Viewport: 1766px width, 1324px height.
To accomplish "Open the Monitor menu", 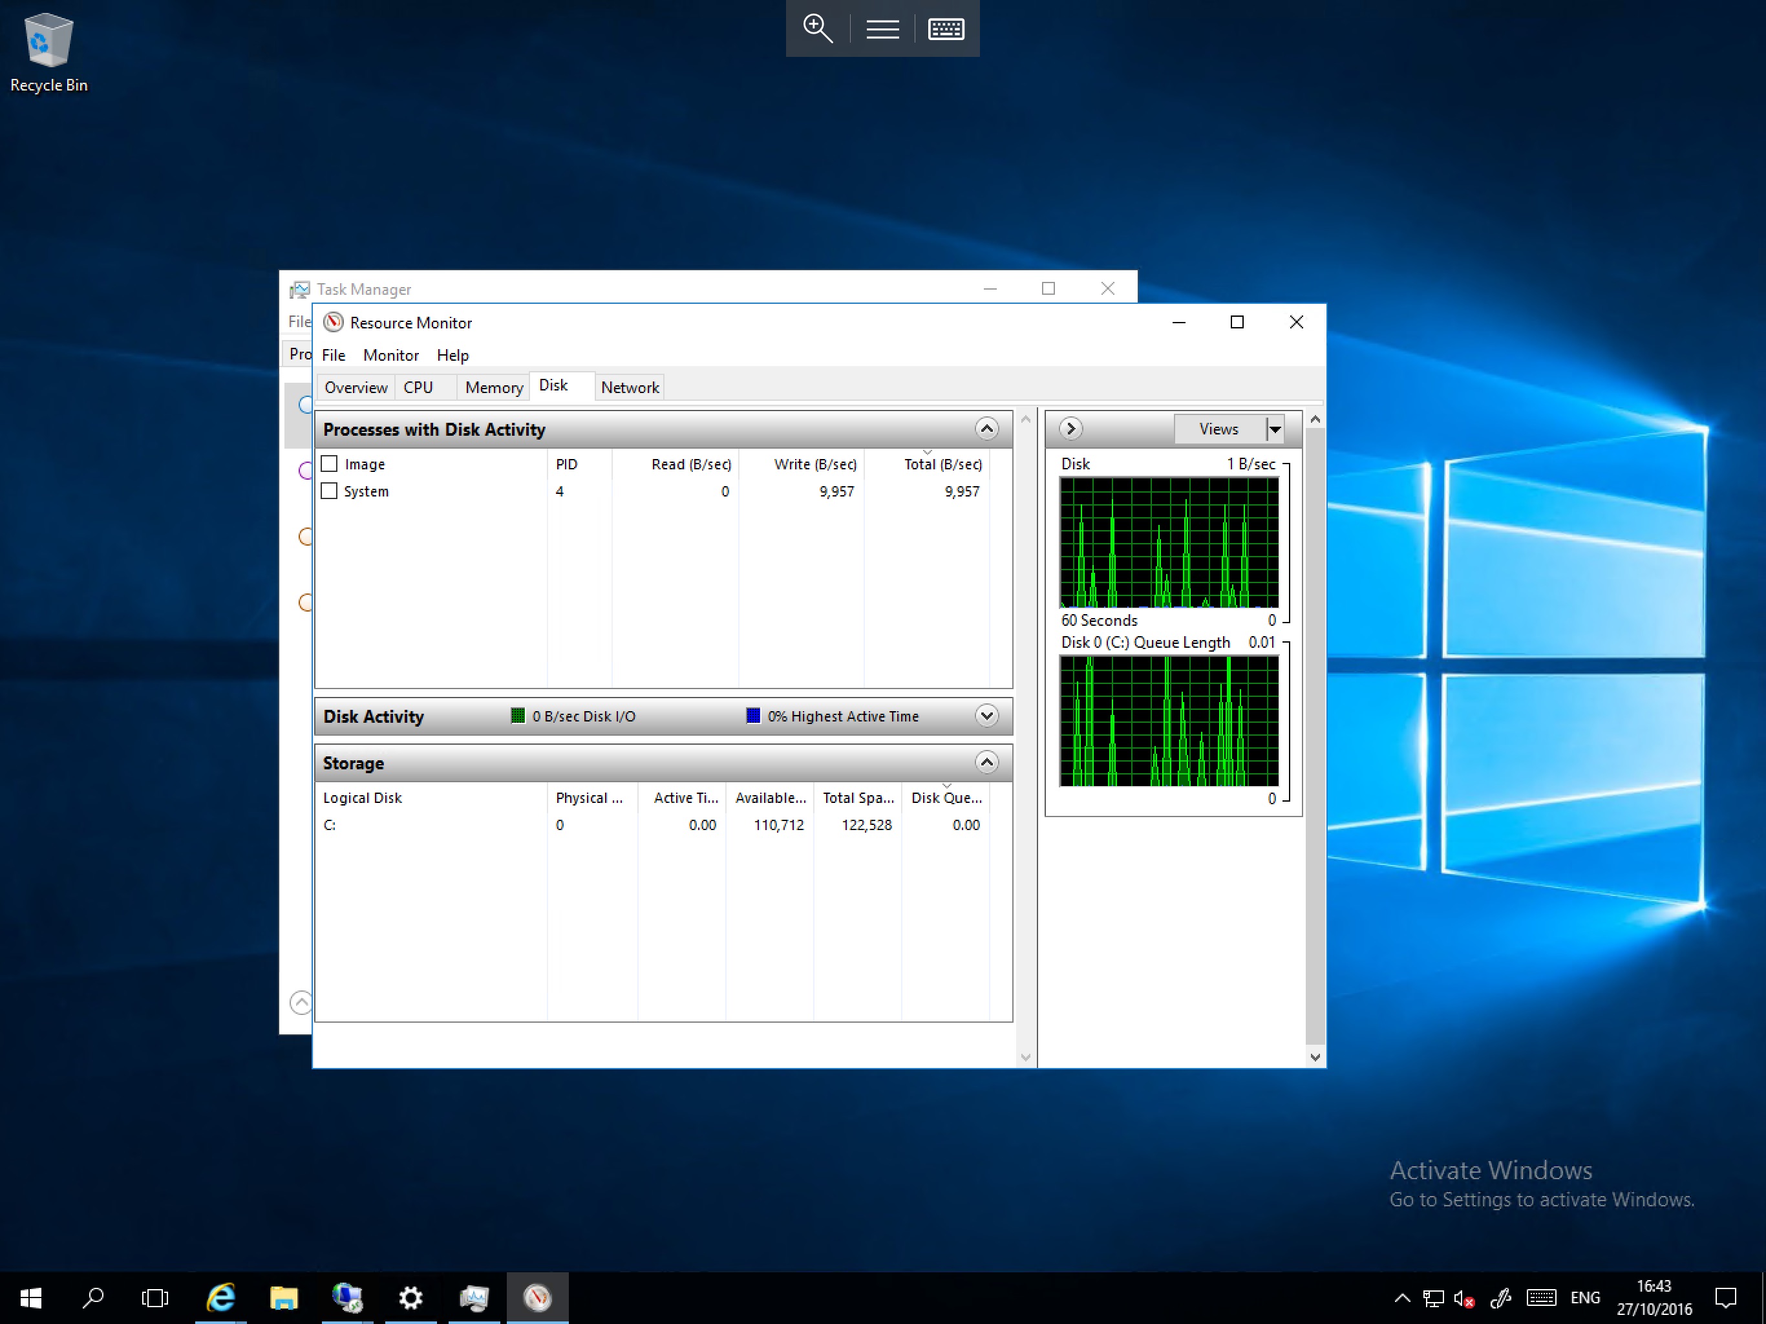I will [390, 354].
